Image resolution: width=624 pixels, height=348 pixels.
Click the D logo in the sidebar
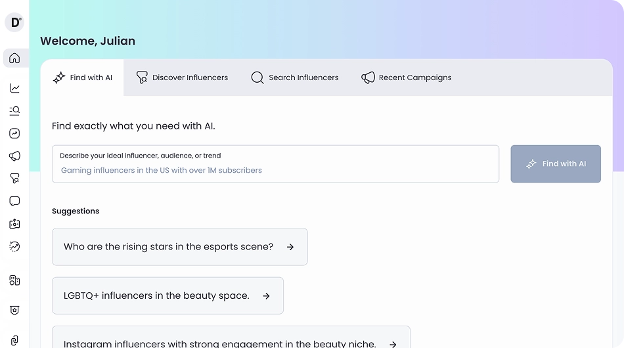(14, 22)
